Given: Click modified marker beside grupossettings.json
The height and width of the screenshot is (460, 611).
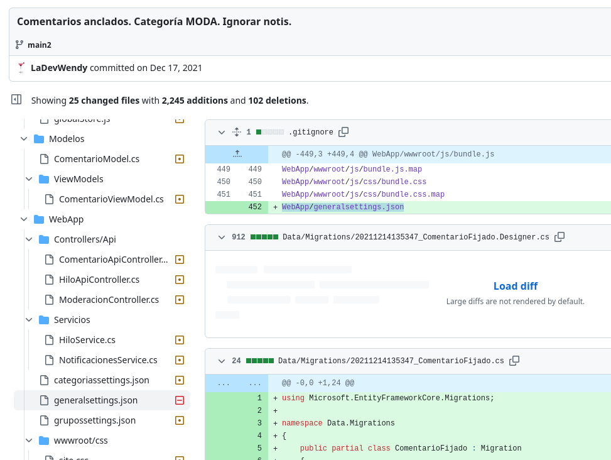Looking at the screenshot, I should 180,420.
